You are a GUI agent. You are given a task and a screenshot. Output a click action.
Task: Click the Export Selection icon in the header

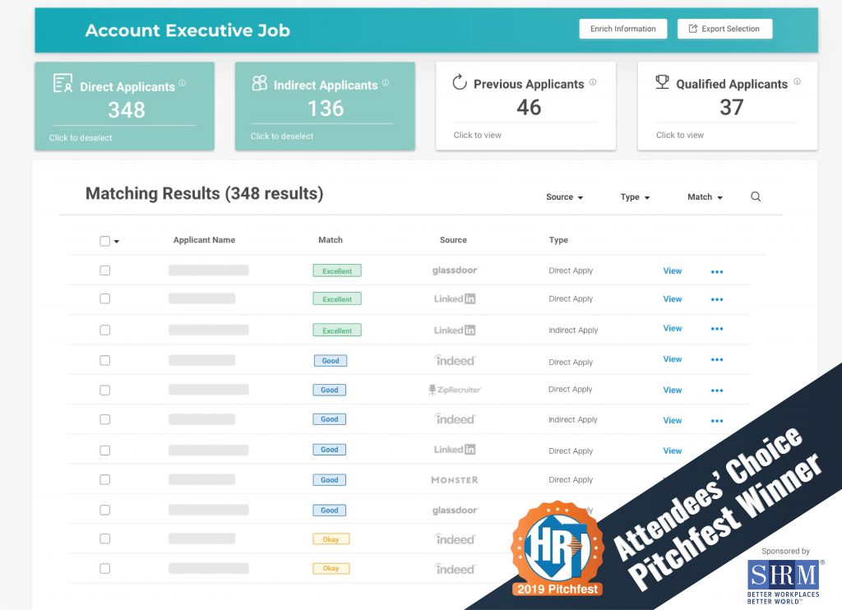pos(692,29)
